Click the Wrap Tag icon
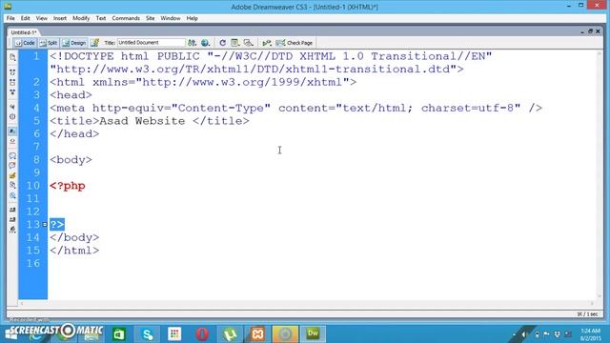610x343 pixels. [12, 175]
